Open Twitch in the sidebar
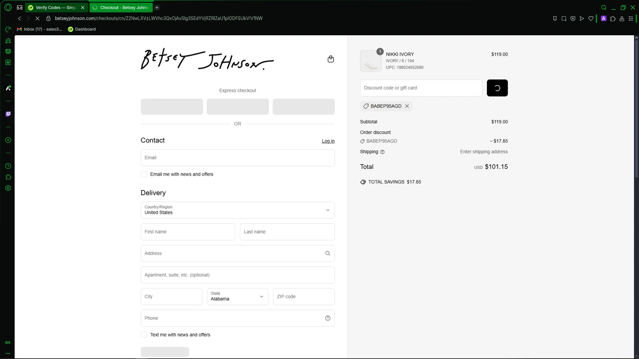Viewport: 639px width, 359px height. [x=8, y=114]
